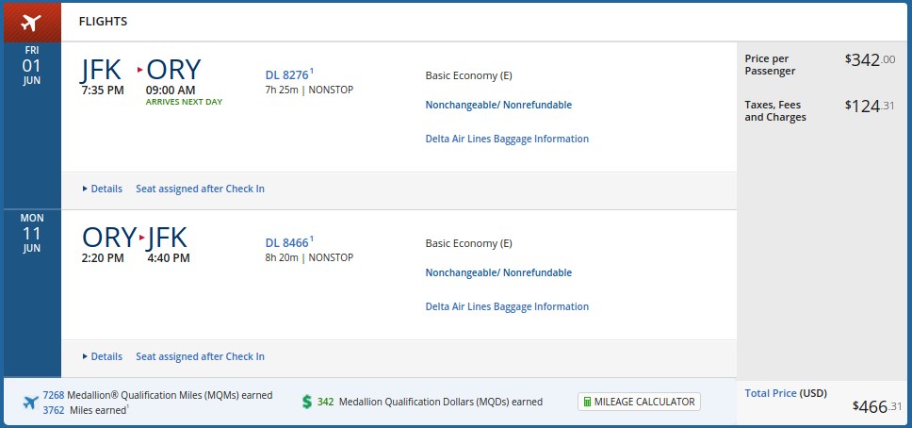Viewport: 912px width, 428px height.
Task: Click the blue airplane miles icon
Action: (x=31, y=403)
